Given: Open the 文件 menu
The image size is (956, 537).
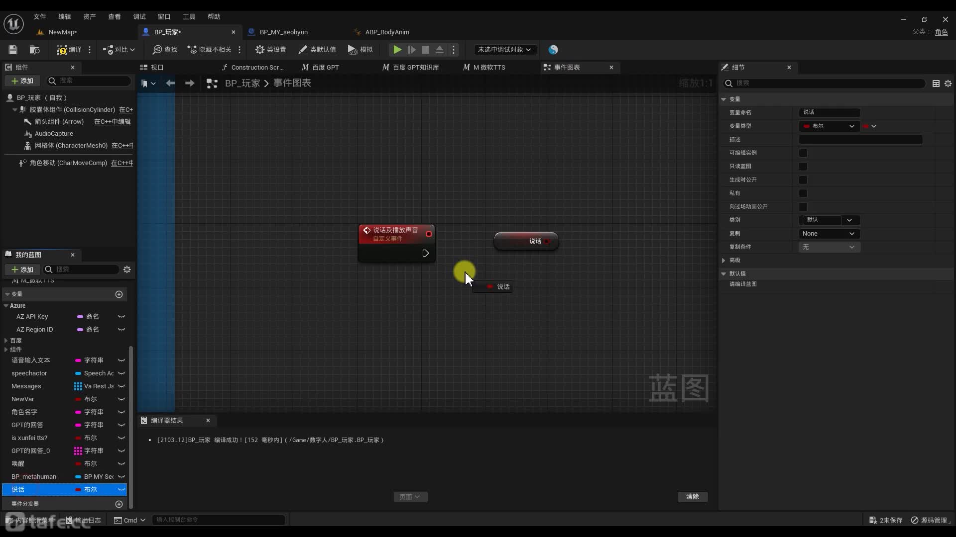Looking at the screenshot, I should [x=40, y=17].
